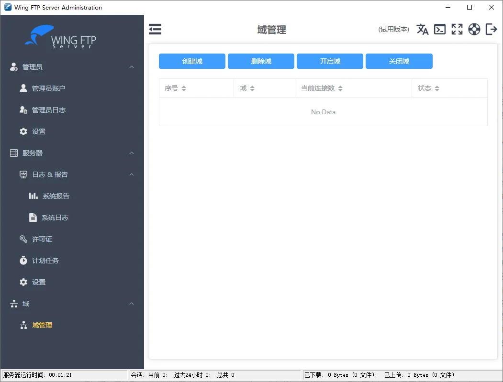Collapse the 域 section chevron
Viewport: 503px width, 382px height.
[132, 304]
